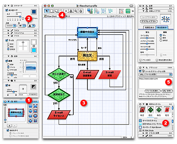This screenshot has width=177, height=144.
Task: Click the swap fill colors icon
Action: (x=34, y=46)
